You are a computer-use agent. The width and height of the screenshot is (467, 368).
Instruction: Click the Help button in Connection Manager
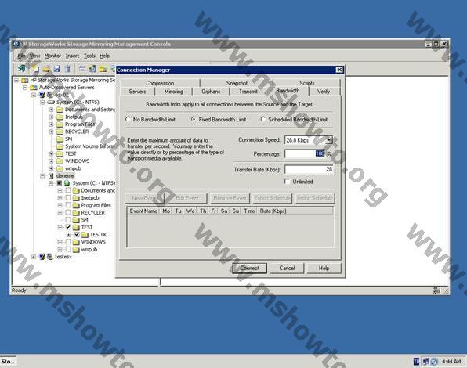324,268
